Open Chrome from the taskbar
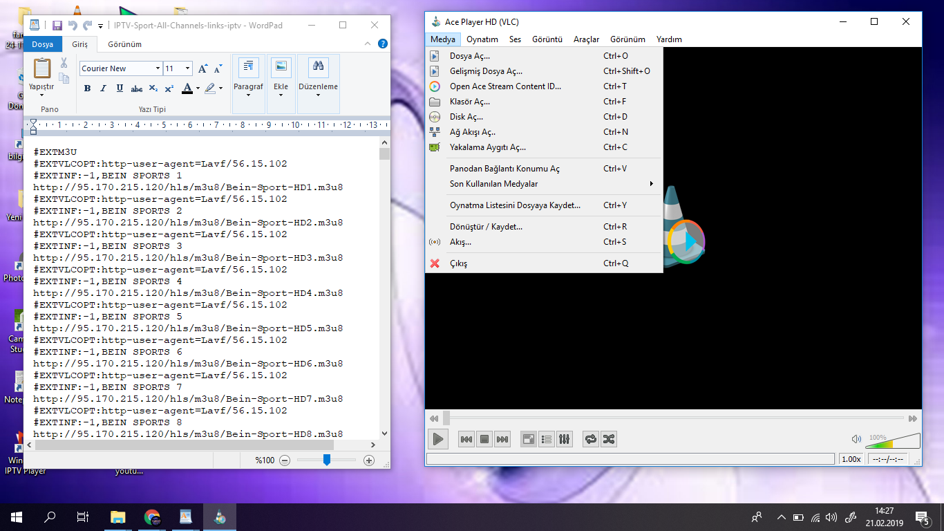The image size is (944, 531). tap(152, 516)
